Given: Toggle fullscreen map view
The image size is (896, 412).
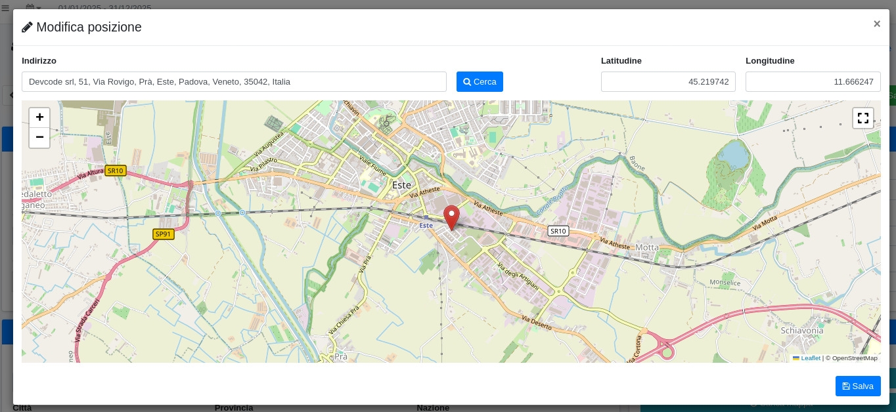Looking at the screenshot, I should tap(862, 118).
